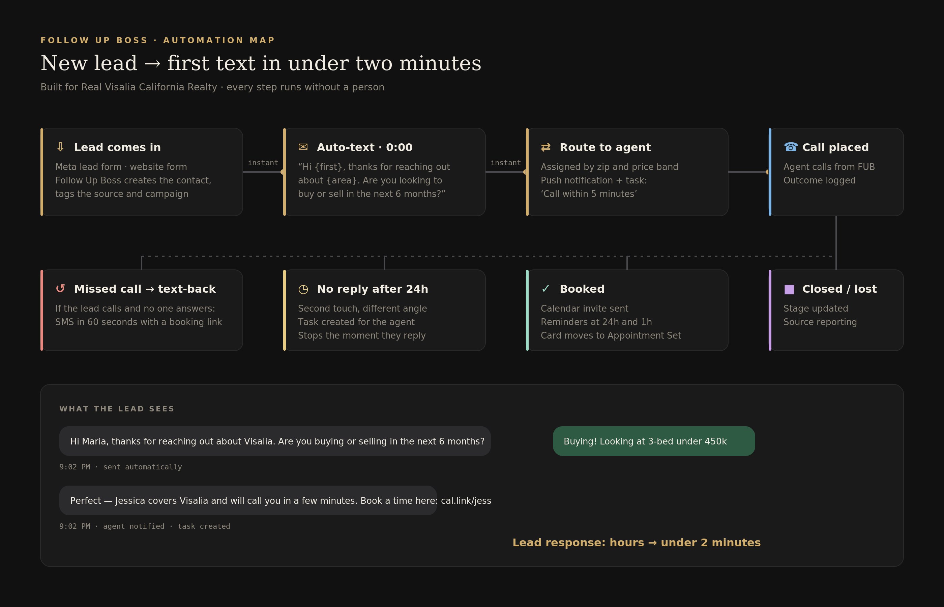Click 'tags the source and campaign' line

(122, 194)
